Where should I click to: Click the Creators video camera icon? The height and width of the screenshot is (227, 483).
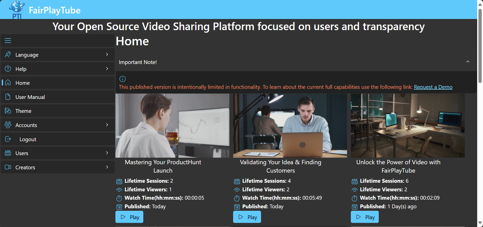point(8,167)
